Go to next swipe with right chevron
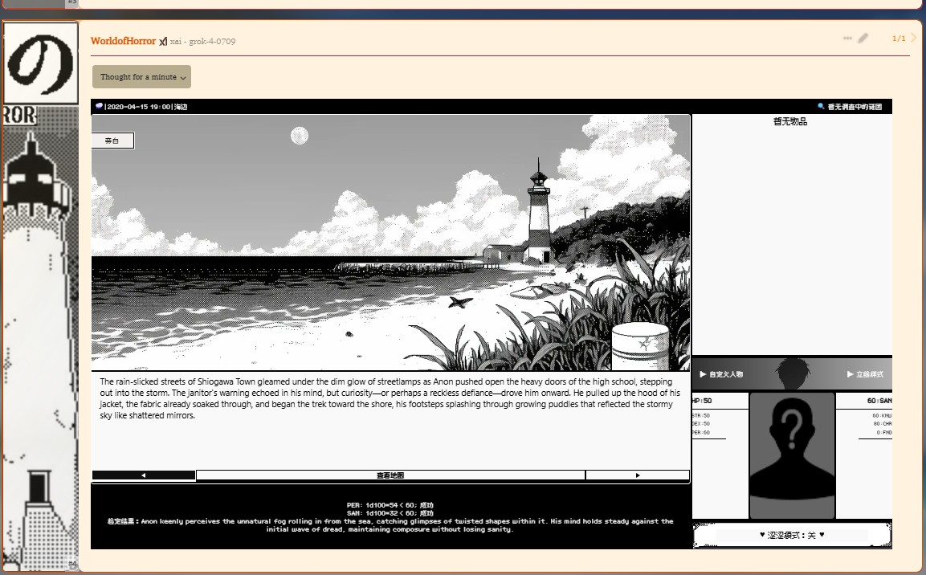Image resolution: width=926 pixels, height=575 pixels. [914, 38]
